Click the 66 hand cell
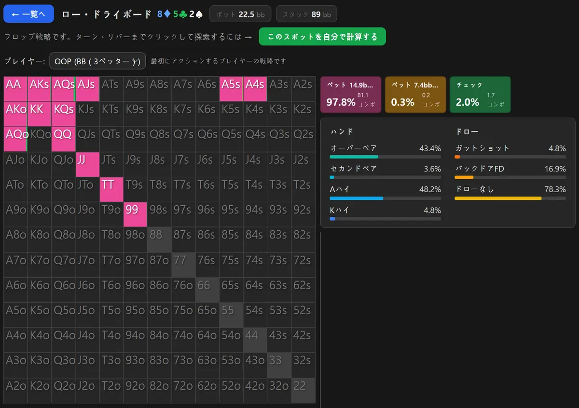Viewport: 579px width, 408px height. tap(207, 290)
